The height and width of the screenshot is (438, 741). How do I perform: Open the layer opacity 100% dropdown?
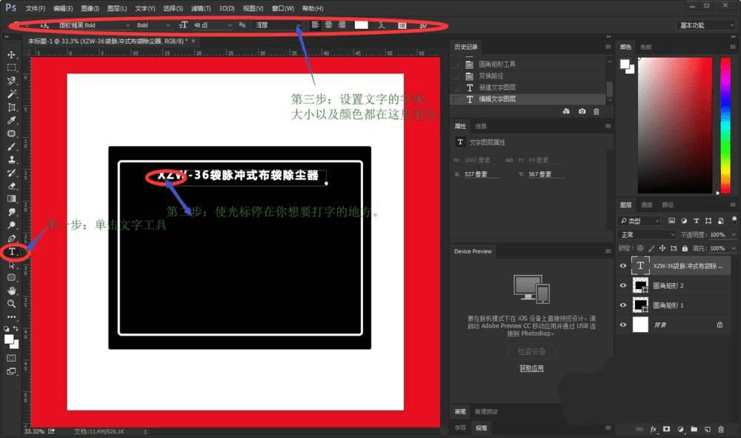click(733, 235)
